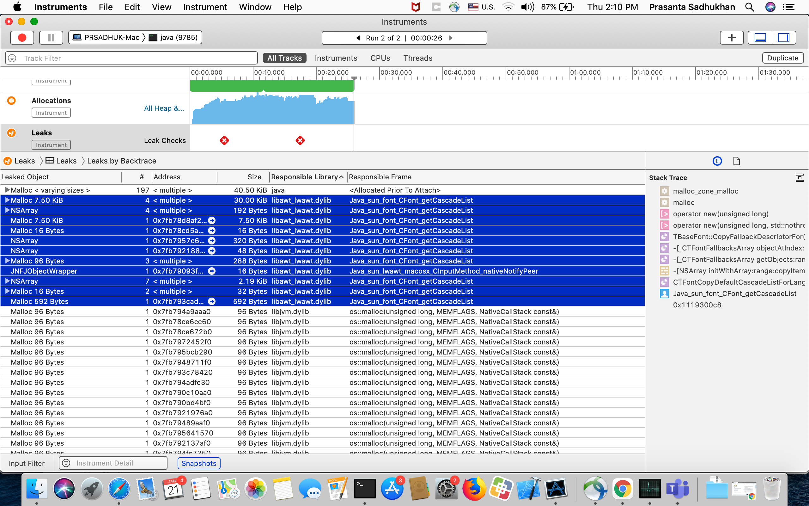Screen dimensions: 809x506
Task: Click the document icon in inspector
Action: [736, 161]
